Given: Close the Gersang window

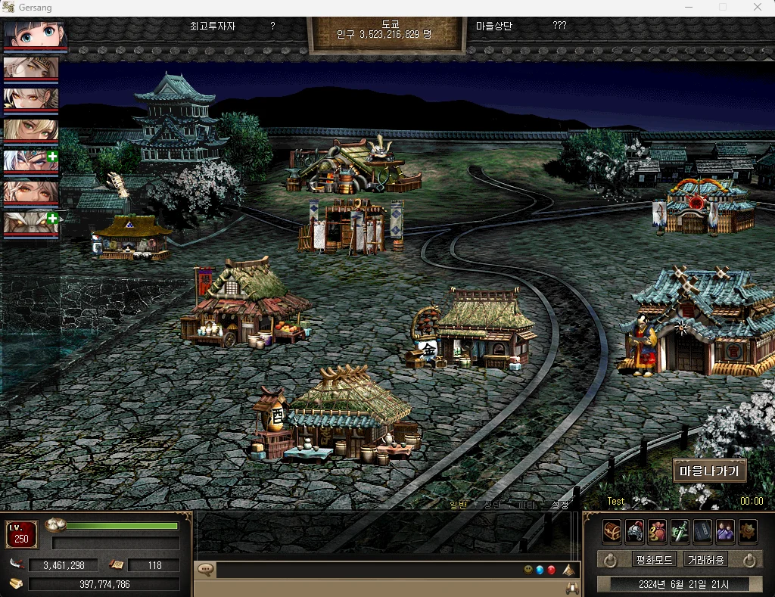Looking at the screenshot, I should click(757, 8).
